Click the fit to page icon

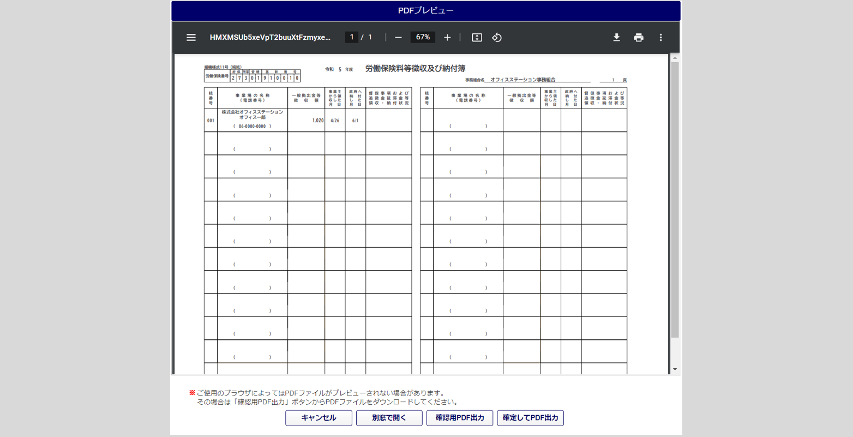click(477, 38)
